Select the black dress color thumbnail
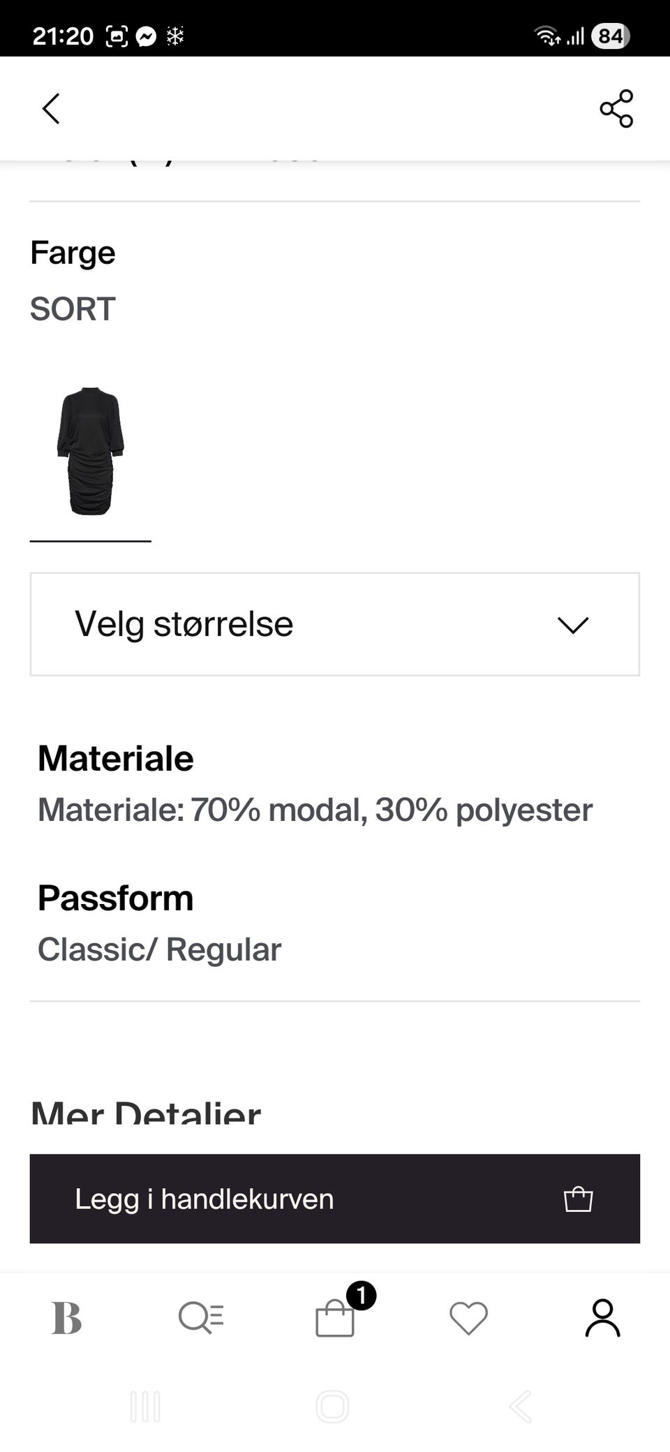The image size is (670, 1452). click(90, 452)
